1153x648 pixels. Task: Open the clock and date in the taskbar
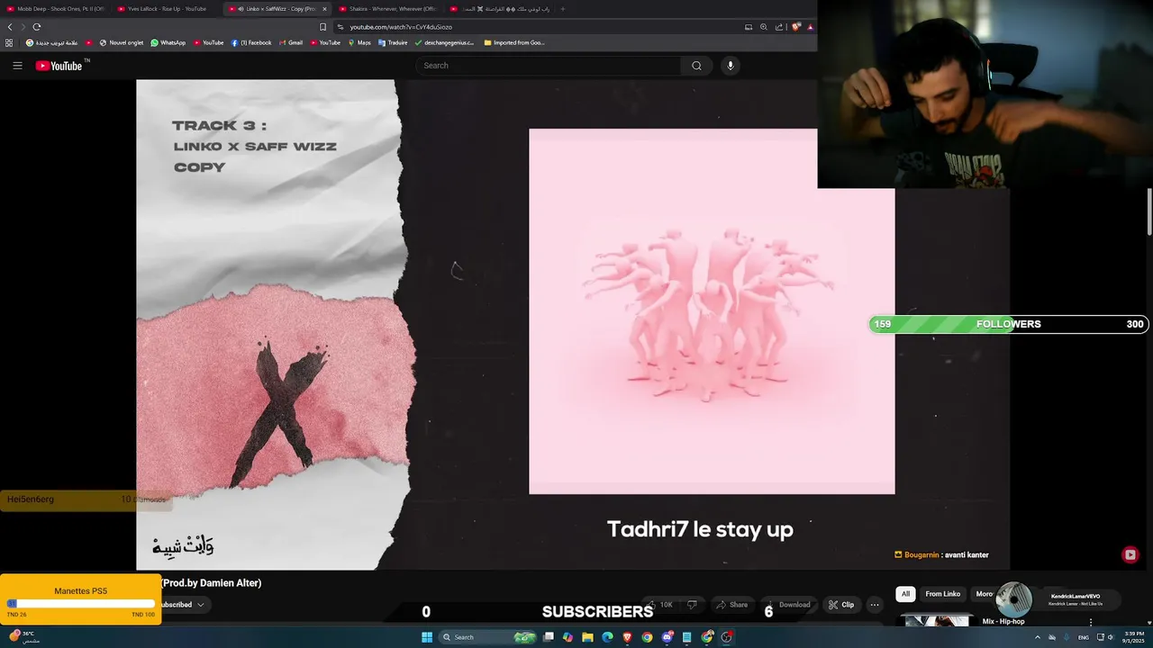click(x=1134, y=637)
